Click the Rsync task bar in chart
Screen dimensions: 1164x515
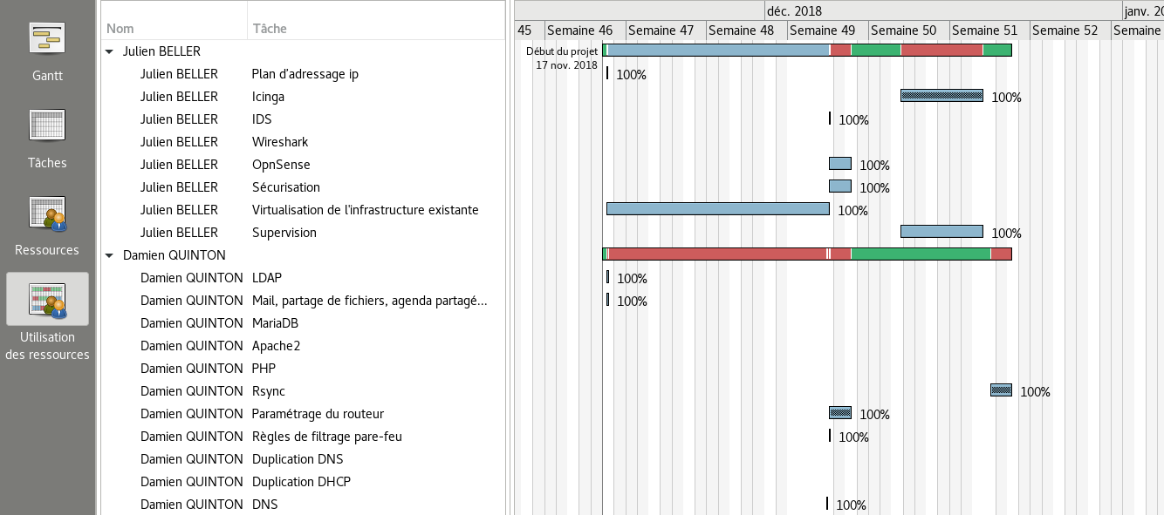pyautogui.click(x=1001, y=390)
